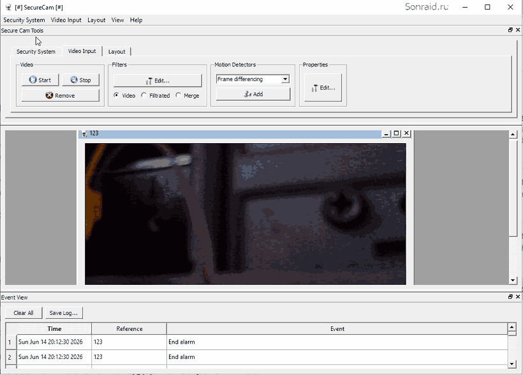Open the Video Input menu
523x375 pixels.
coord(66,20)
